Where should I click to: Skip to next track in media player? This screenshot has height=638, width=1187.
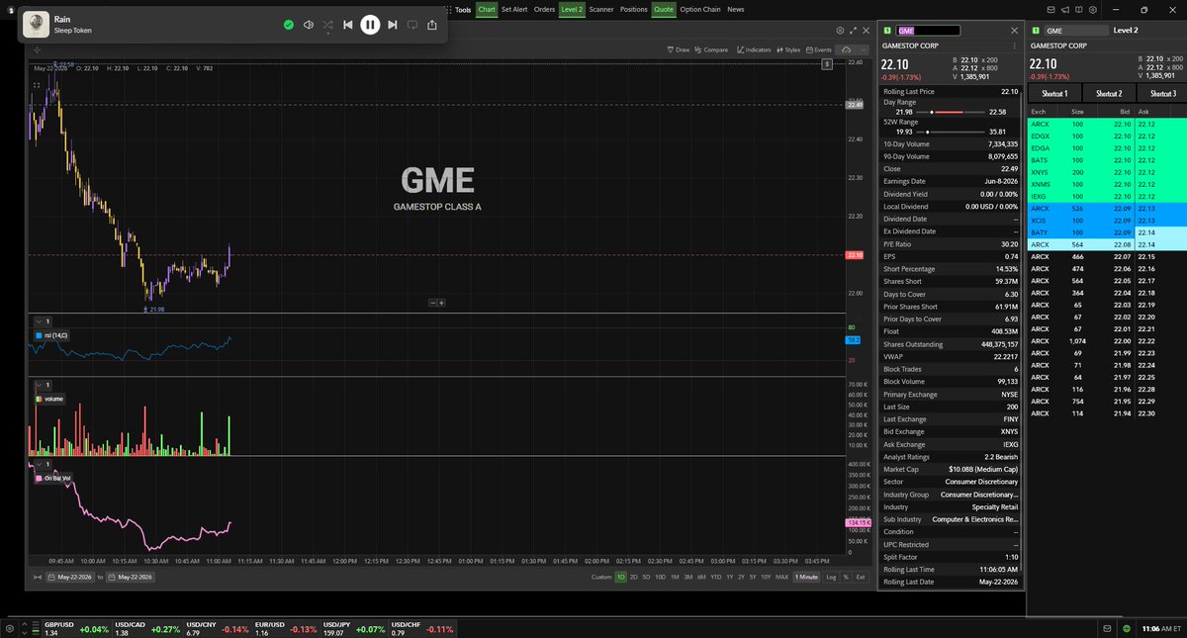tap(393, 25)
